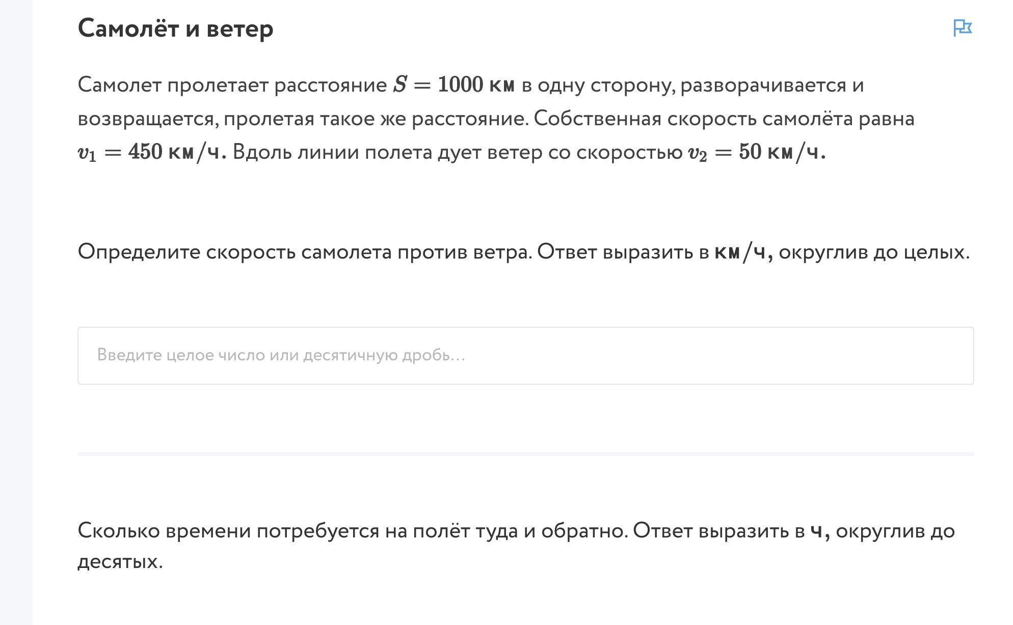This screenshot has height=625, width=1013.
Task: Click the placeholder 'Введите целое число' text
Action: [x=281, y=355]
